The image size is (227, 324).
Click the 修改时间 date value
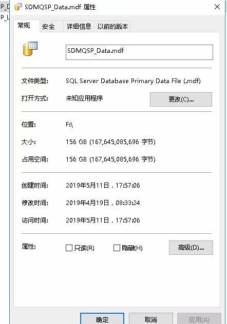[x=103, y=202]
